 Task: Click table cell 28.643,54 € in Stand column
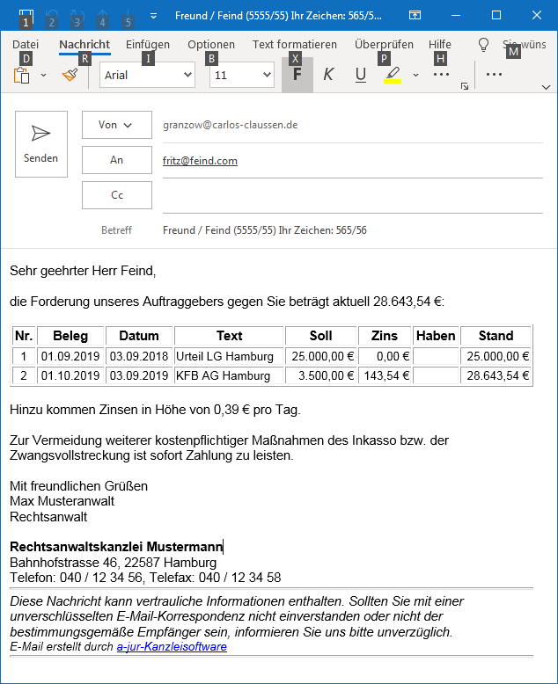click(498, 375)
